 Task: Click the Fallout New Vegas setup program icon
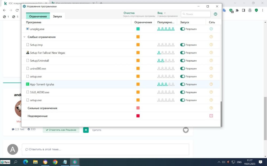point(28,53)
